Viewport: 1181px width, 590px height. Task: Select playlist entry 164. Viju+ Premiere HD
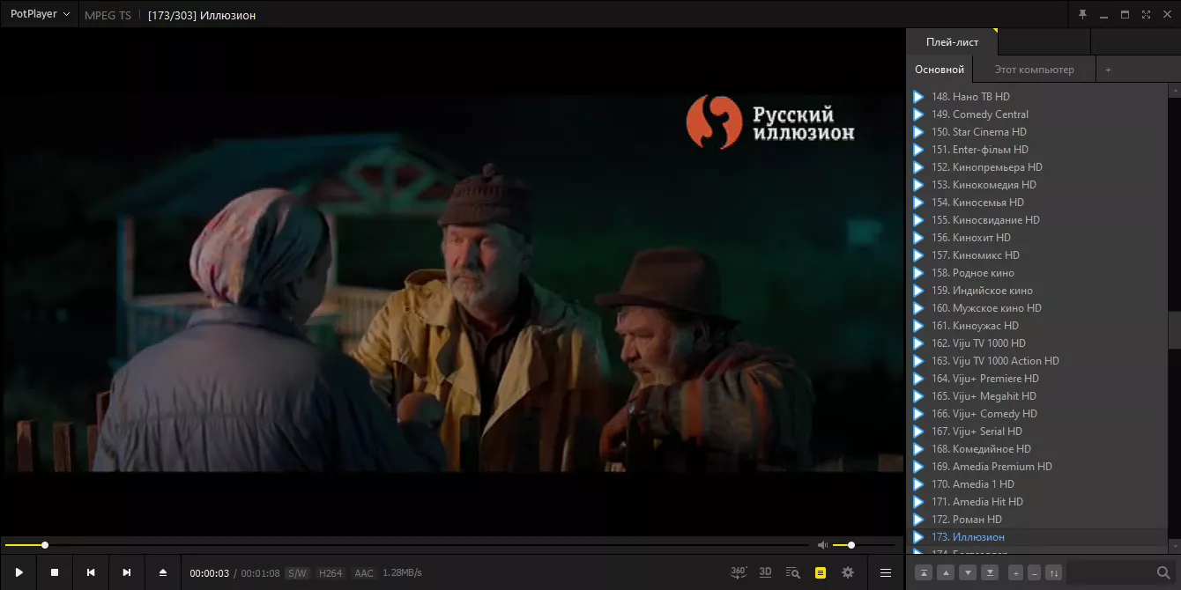pos(1037,379)
